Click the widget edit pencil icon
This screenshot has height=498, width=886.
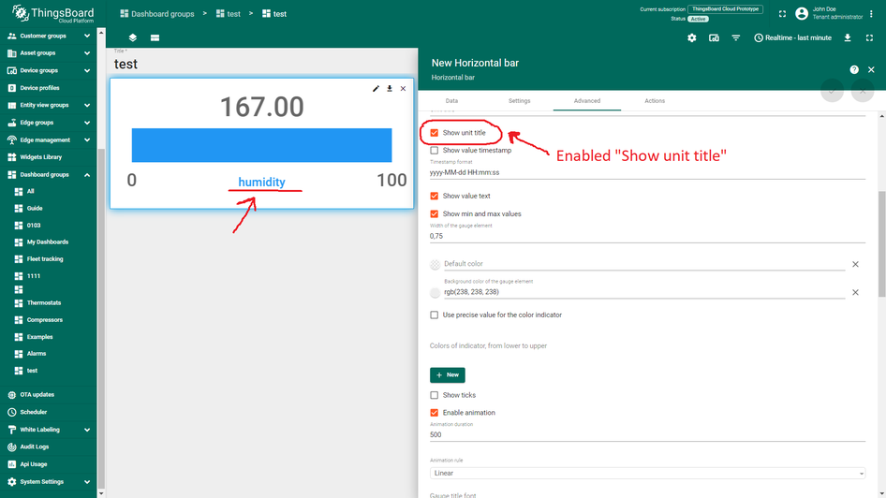(376, 89)
